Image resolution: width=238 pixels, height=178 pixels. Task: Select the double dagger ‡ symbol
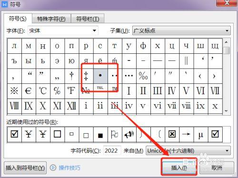click(x=86, y=76)
